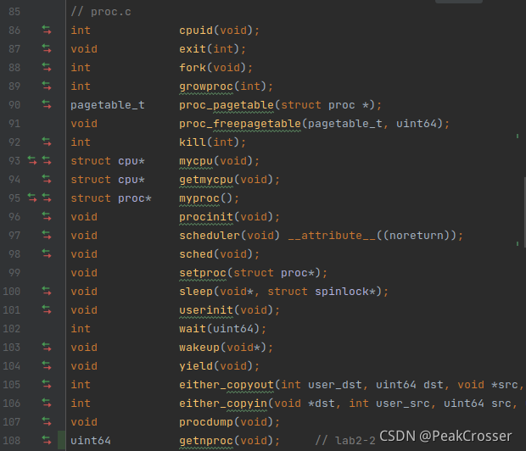Click the second gutter icon beside mycpu

click(x=47, y=160)
